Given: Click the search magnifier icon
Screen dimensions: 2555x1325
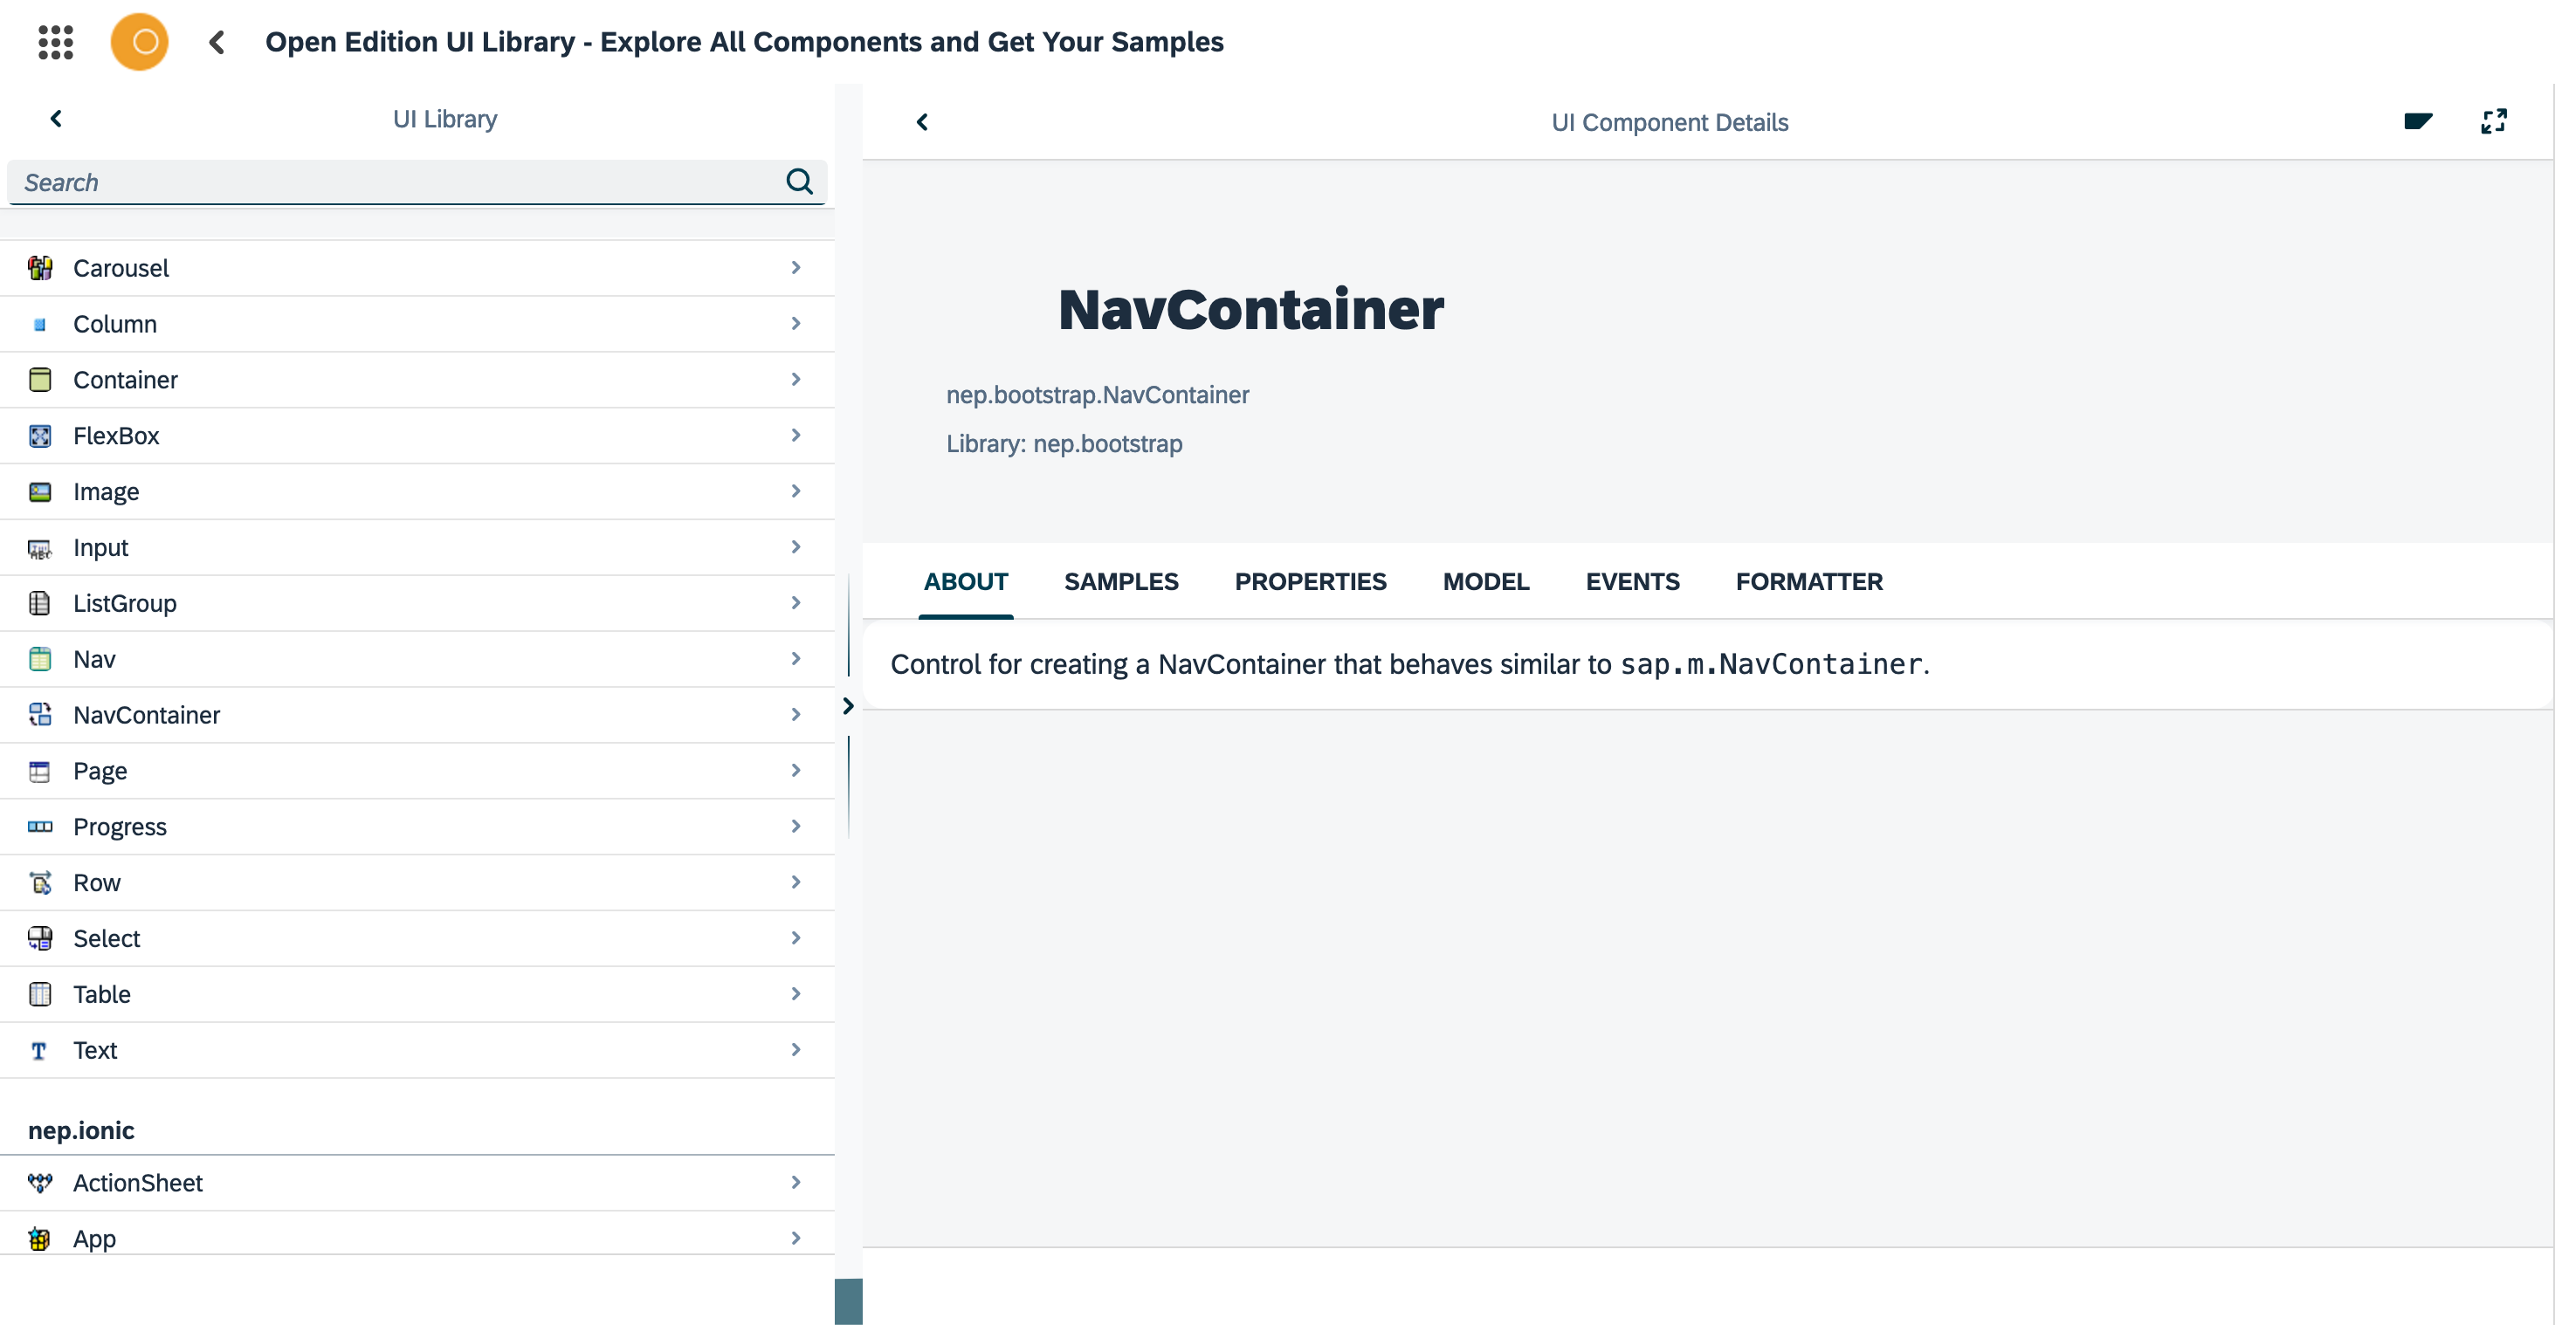Looking at the screenshot, I should tap(800, 182).
